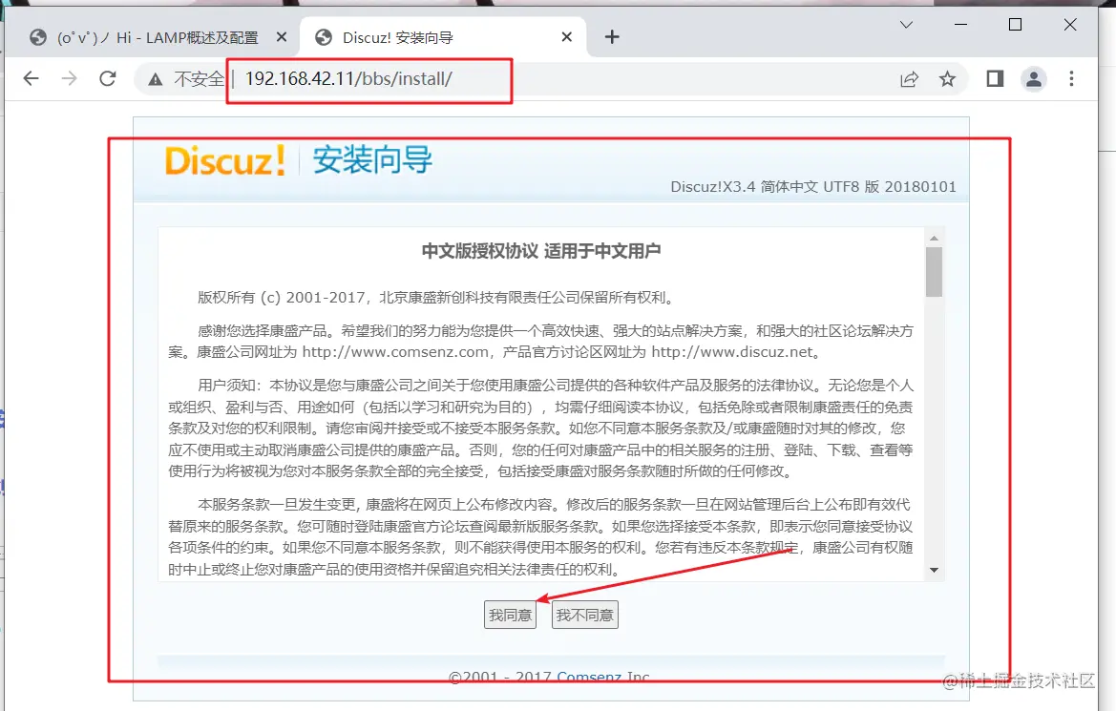
Task: Click the http://www.comsenz.com address text
Action: pos(395,352)
